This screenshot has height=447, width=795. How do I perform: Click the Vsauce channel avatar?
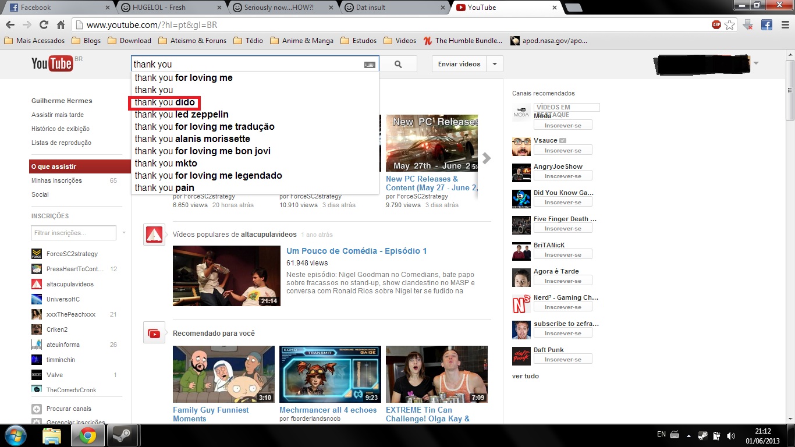coord(521,146)
